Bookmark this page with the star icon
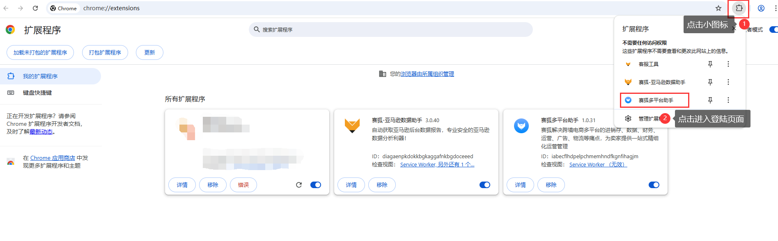 718,8
